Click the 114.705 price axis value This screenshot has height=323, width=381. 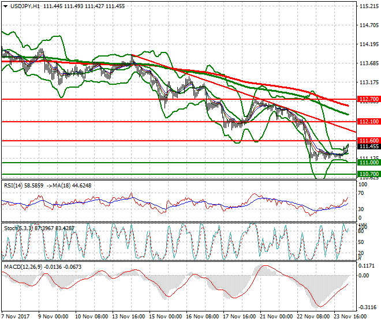point(369,25)
